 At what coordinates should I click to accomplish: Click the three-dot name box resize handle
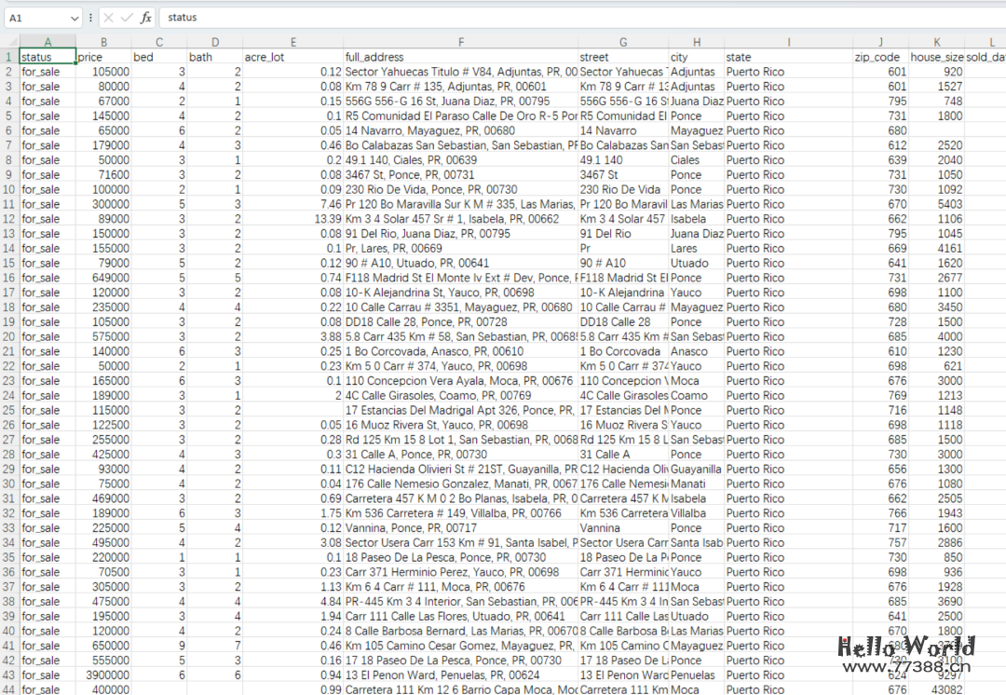click(90, 18)
